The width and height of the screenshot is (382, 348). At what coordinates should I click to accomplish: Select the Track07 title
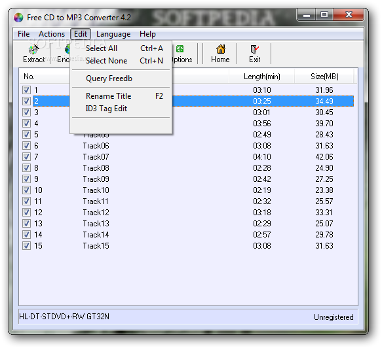click(96, 157)
